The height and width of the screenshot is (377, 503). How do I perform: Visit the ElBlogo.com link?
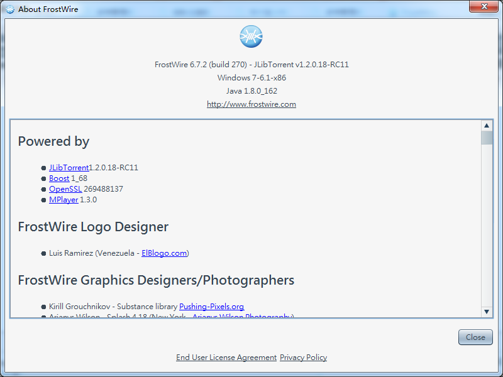[x=164, y=253]
